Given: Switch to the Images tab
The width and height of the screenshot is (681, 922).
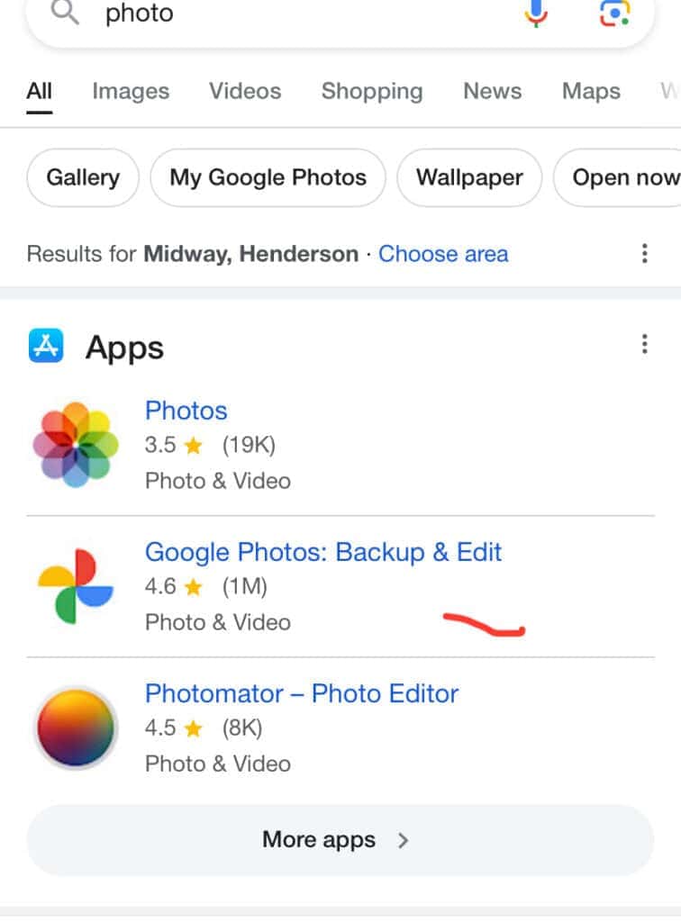Looking at the screenshot, I should [x=130, y=91].
